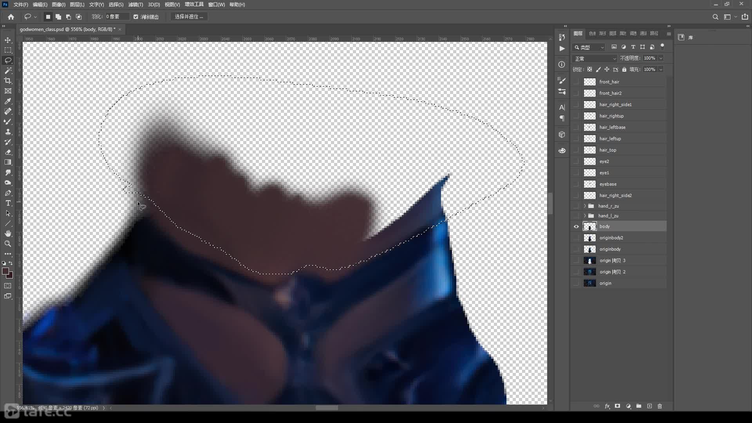This screenshot has width=752, height=423.
Task: Select the godwomen_class.psd document tab
Action: 68,29
